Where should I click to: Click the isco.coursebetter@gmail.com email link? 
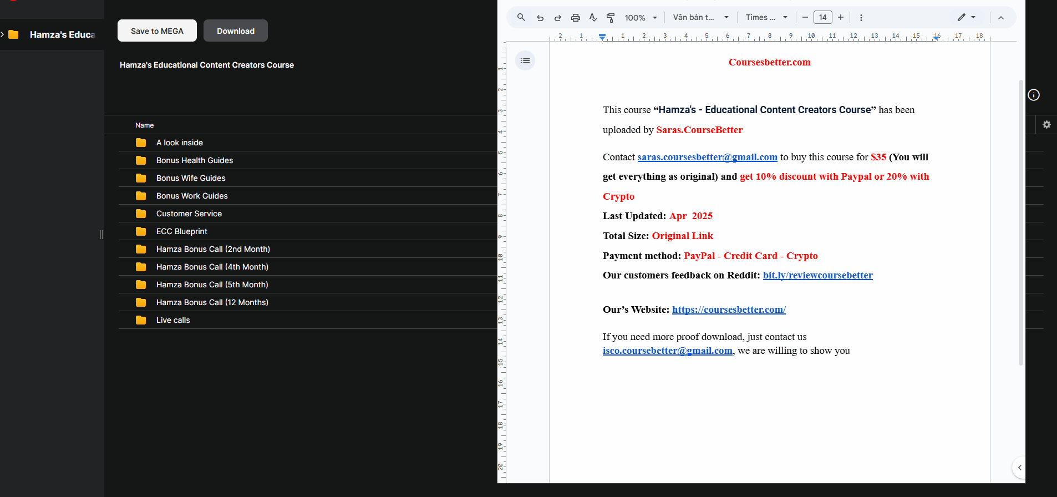668,351
